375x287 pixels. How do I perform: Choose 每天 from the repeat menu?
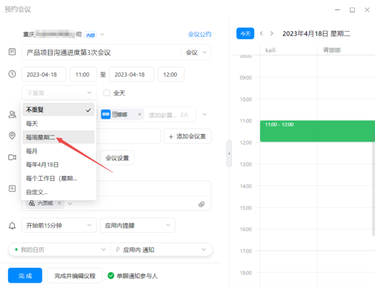click(32, 123)
